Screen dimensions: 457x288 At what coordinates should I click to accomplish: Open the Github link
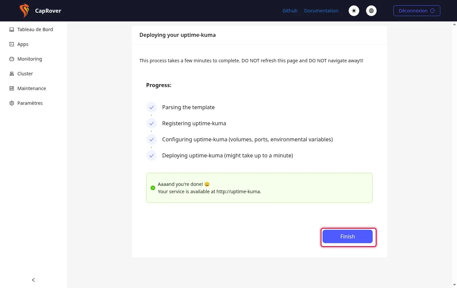point(290,11)
